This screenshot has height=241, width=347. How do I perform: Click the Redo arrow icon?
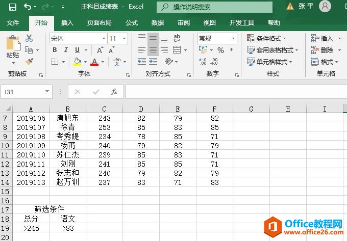click(45, 7)
